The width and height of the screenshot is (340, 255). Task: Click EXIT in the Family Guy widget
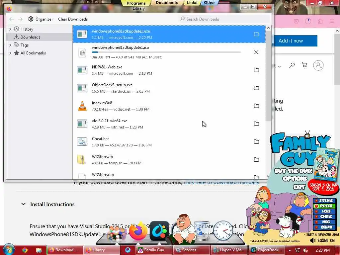pyautogui.click(x=299, y=187)
